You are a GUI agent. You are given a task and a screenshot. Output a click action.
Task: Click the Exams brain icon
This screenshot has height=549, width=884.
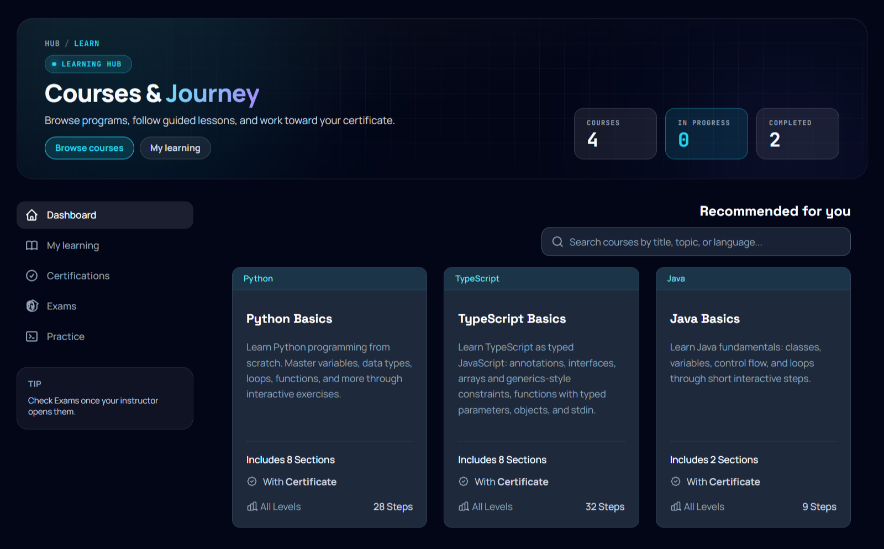[32, 306]
